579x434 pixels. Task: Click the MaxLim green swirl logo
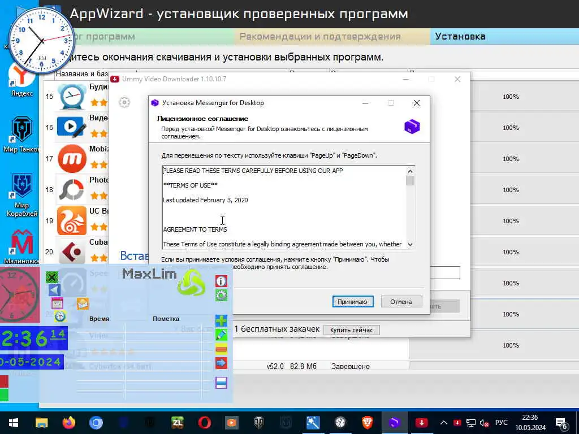[191, 283]
